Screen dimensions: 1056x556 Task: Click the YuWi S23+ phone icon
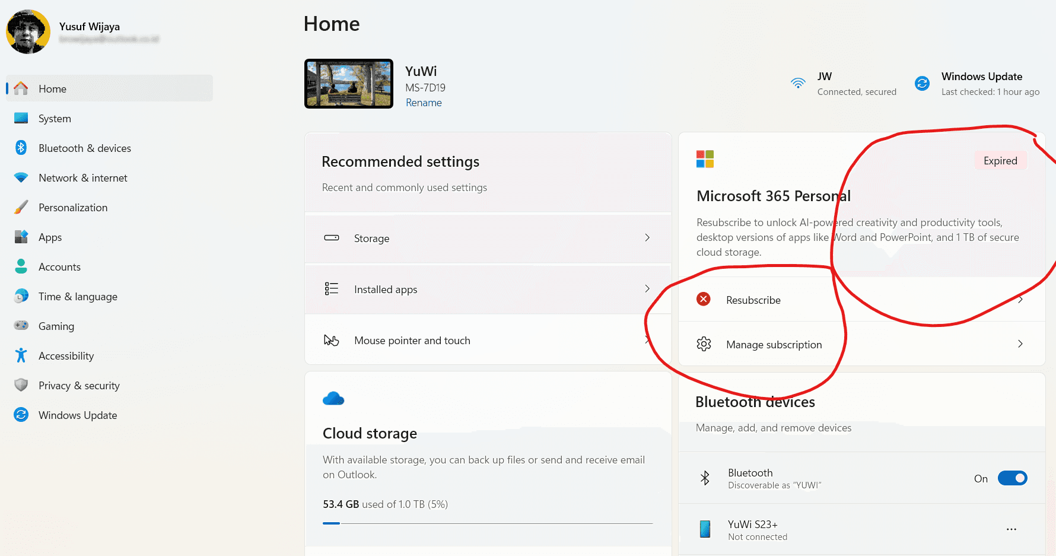click(705, 529)
